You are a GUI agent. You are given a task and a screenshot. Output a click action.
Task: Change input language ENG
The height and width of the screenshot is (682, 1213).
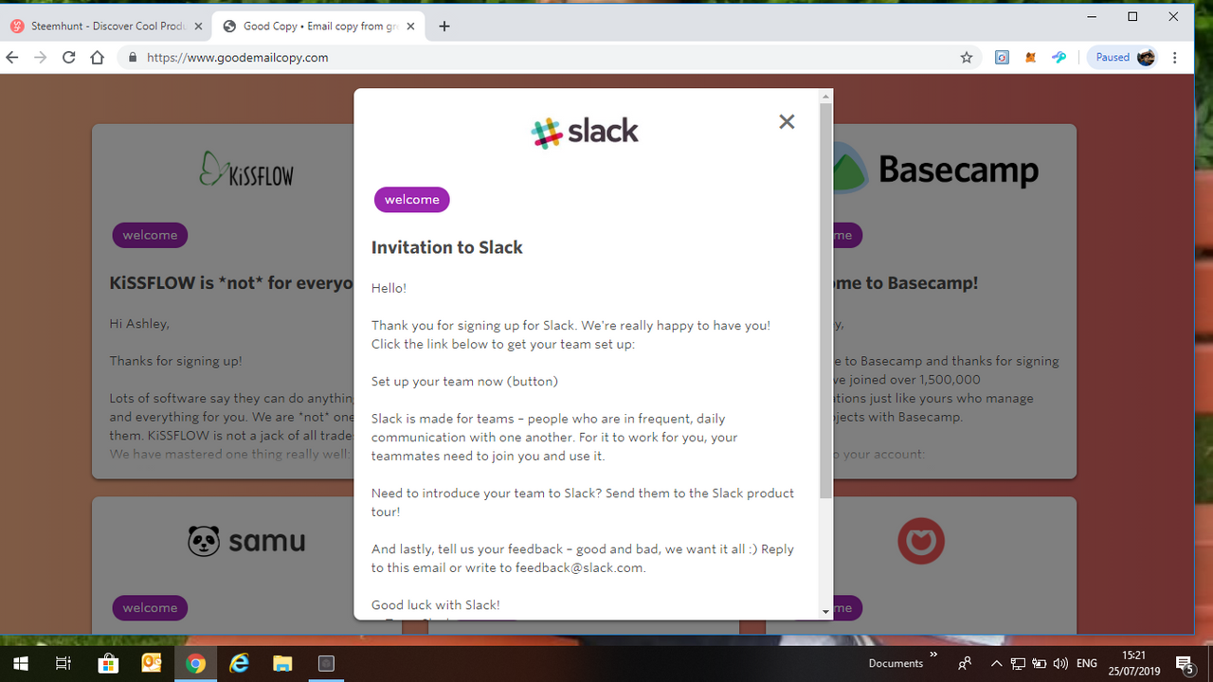pyautogui.click(x=1087, y=663)
